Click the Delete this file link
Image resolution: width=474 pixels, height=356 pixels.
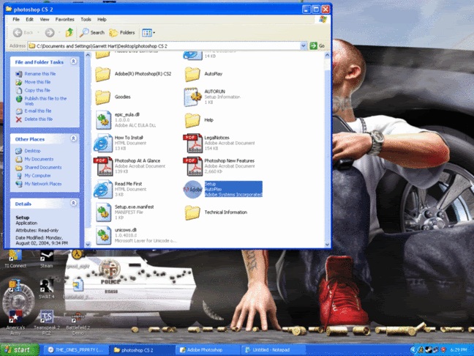point(38,119)
